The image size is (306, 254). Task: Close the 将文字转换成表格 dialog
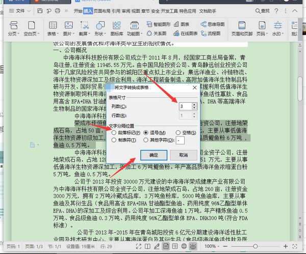[x=195, y=88]
